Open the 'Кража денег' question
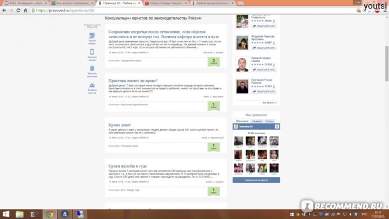The width and height of the screenshot is (389, 219). [120, 124]
